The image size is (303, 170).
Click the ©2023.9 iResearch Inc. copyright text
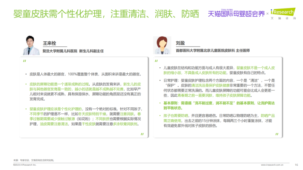point(25,165)
